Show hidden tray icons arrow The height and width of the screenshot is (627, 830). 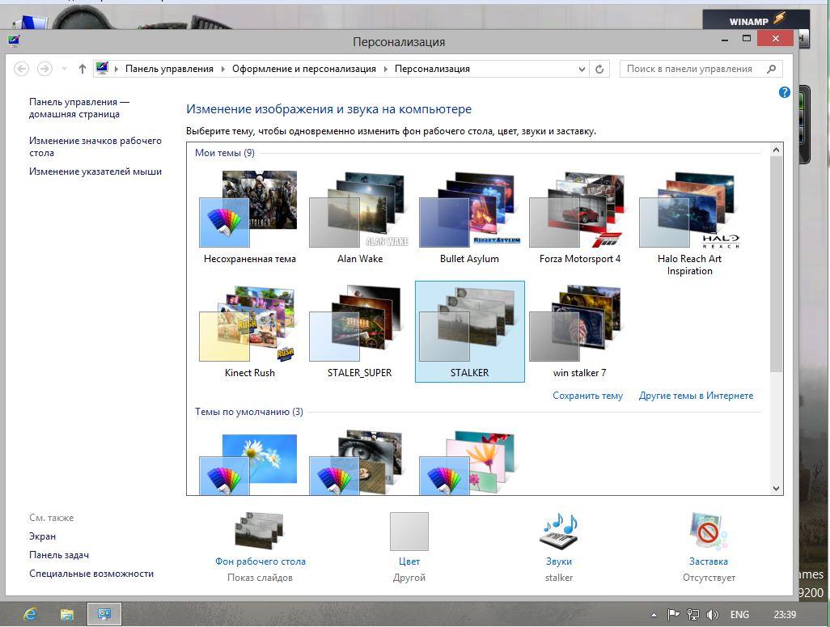point(654,615)
